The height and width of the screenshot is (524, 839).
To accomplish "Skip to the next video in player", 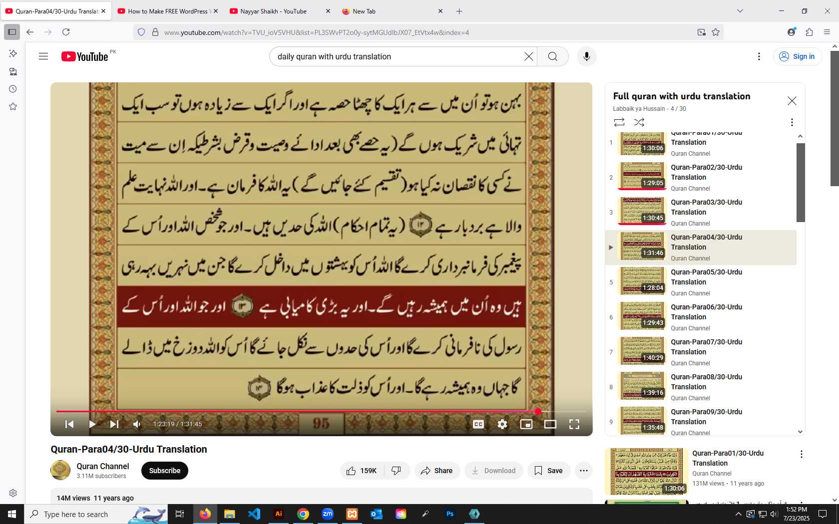I will pos(114,424).
